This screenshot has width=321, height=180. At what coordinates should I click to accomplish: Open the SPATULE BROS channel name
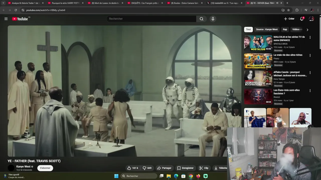coord(280,44)
